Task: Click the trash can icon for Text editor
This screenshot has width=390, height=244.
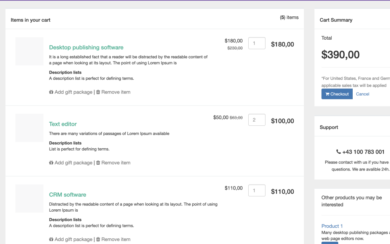Action: (99, 162)
